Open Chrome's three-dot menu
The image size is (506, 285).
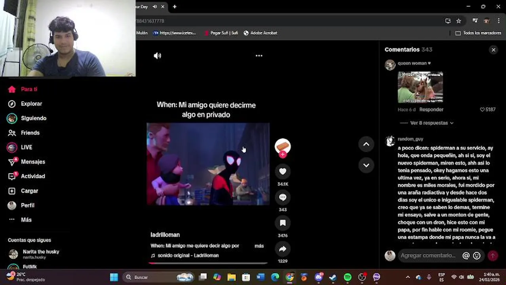point(498,21)
